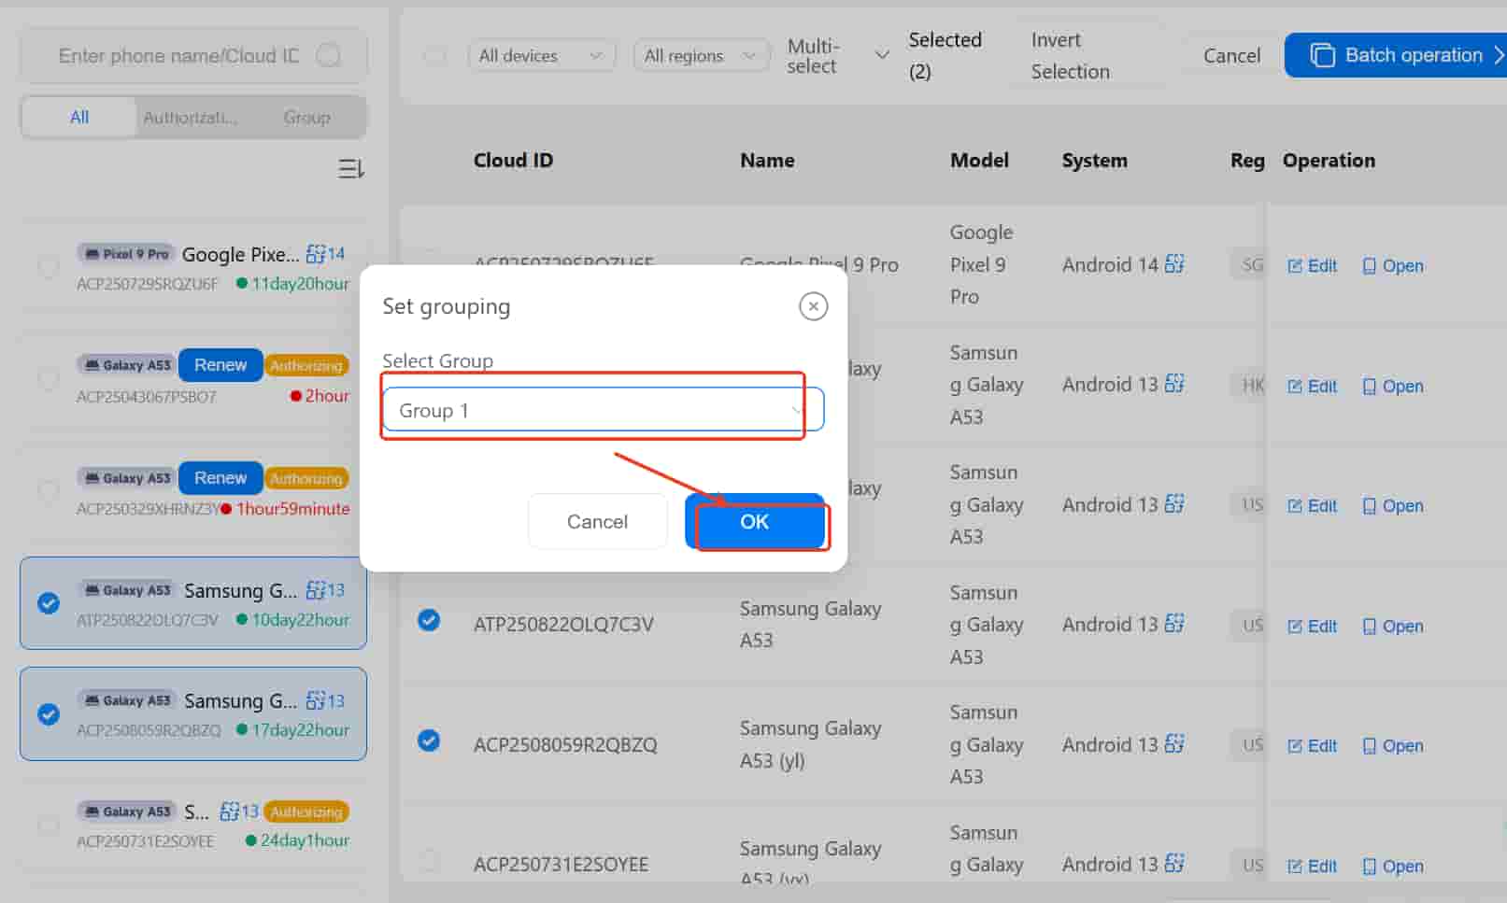Uncheck the ATP250822OLQ7C3V table row checkbox
The height and width of the screenshot is (903, 1507).
(x=429, y=620)
